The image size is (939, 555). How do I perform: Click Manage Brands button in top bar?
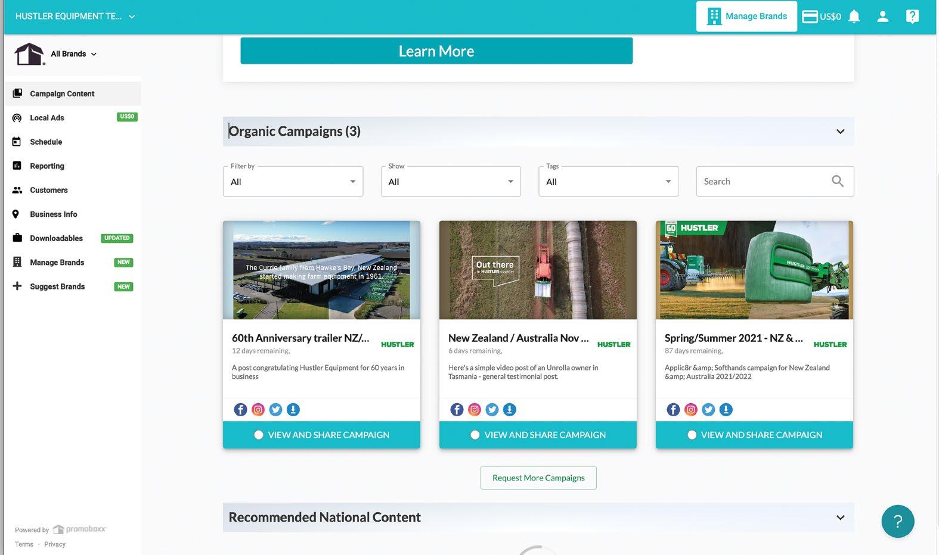tap(746, 17)
